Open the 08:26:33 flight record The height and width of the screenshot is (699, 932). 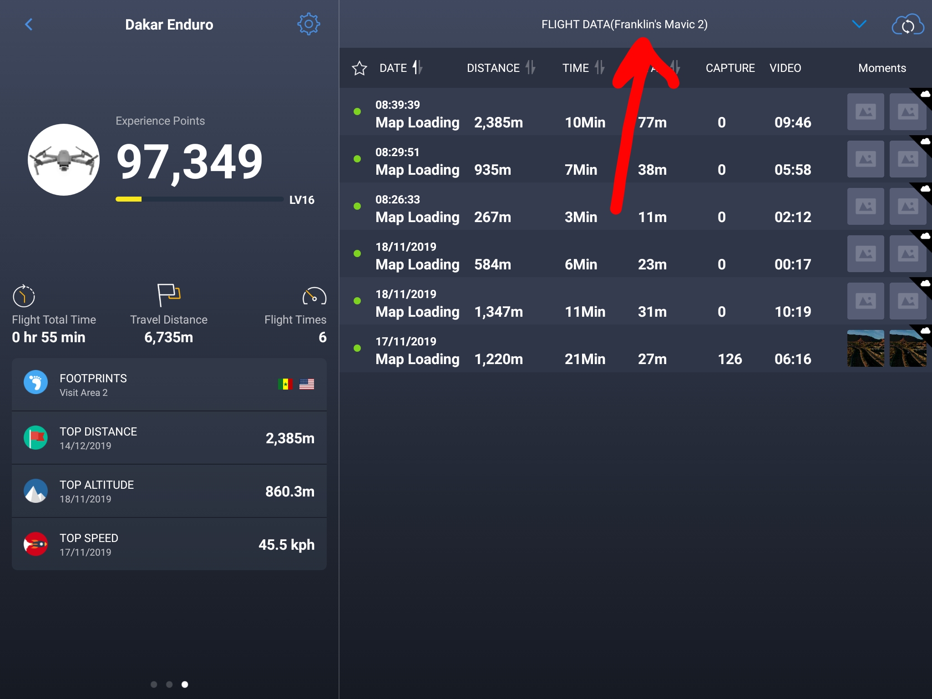click(635, 206)
